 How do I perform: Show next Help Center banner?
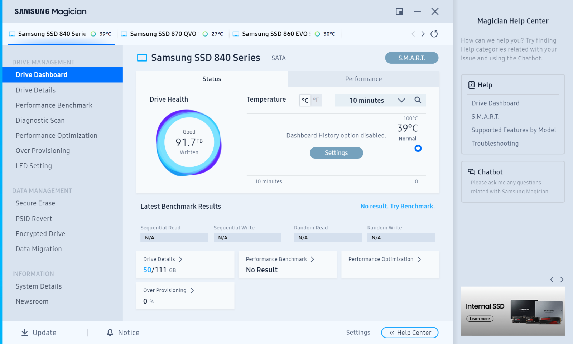[562, 280]
